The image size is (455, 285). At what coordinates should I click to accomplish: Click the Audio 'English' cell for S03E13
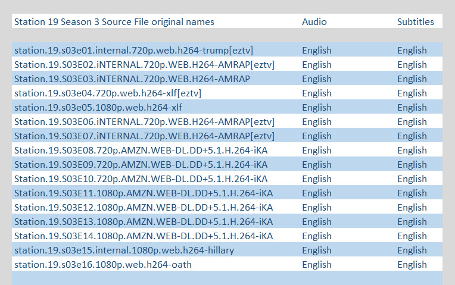point(317,221)
